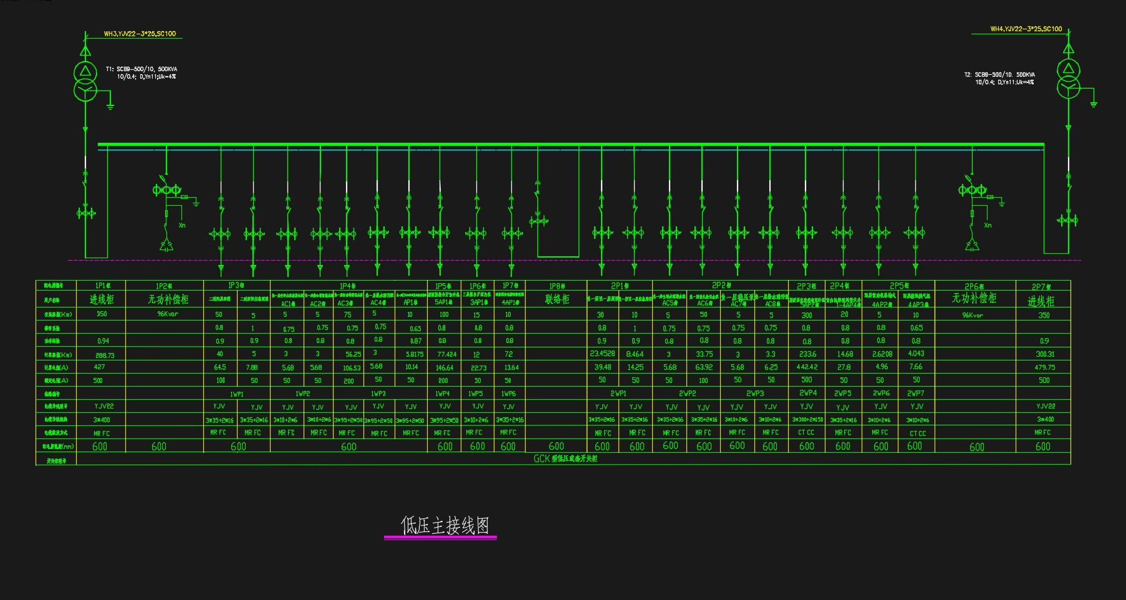Click the 479.75 calculated current value
The height and width of the screenshot is (600, 1126).
[x=1044, y=367]
